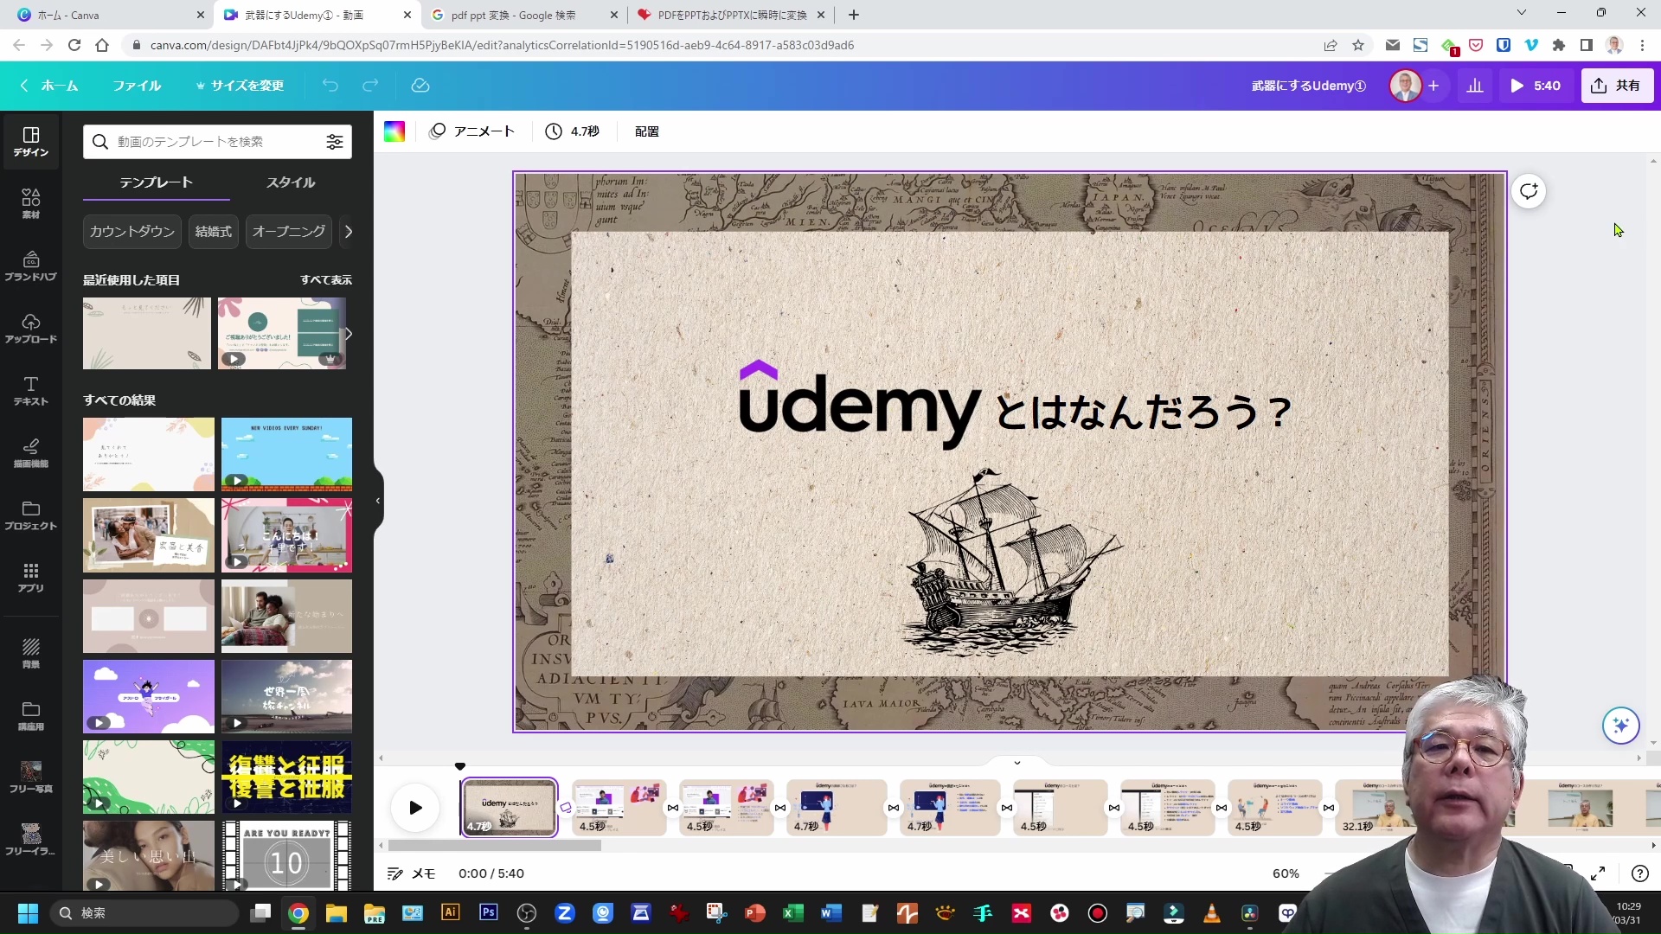This screenshot has height=934, width=1661.
Task: Click the redo arrow in top bar
Action: pos(370,85)
